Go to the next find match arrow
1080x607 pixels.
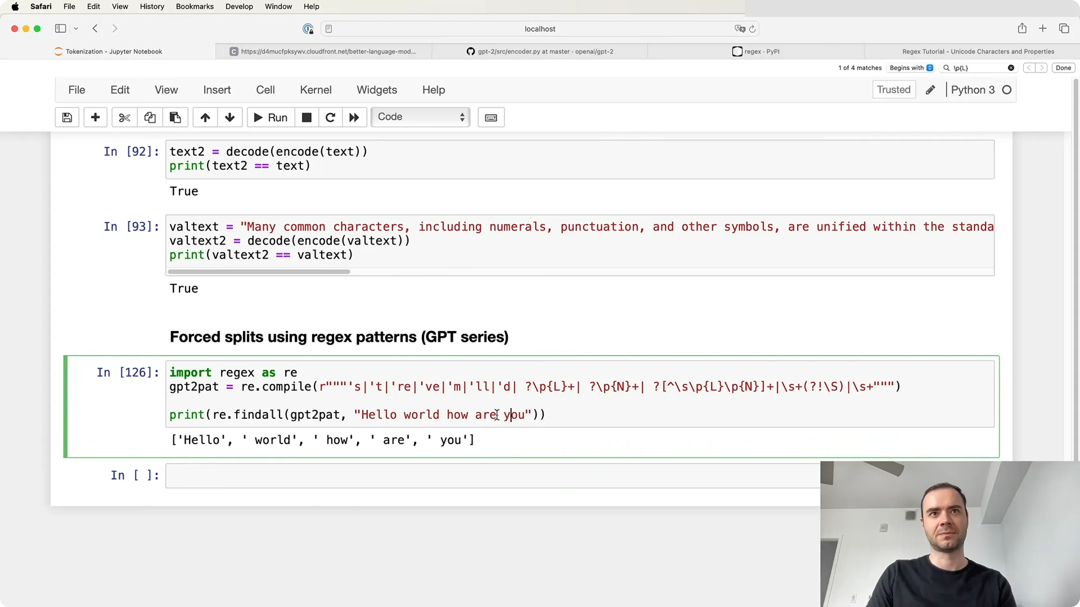click(x=1041, y=68)
